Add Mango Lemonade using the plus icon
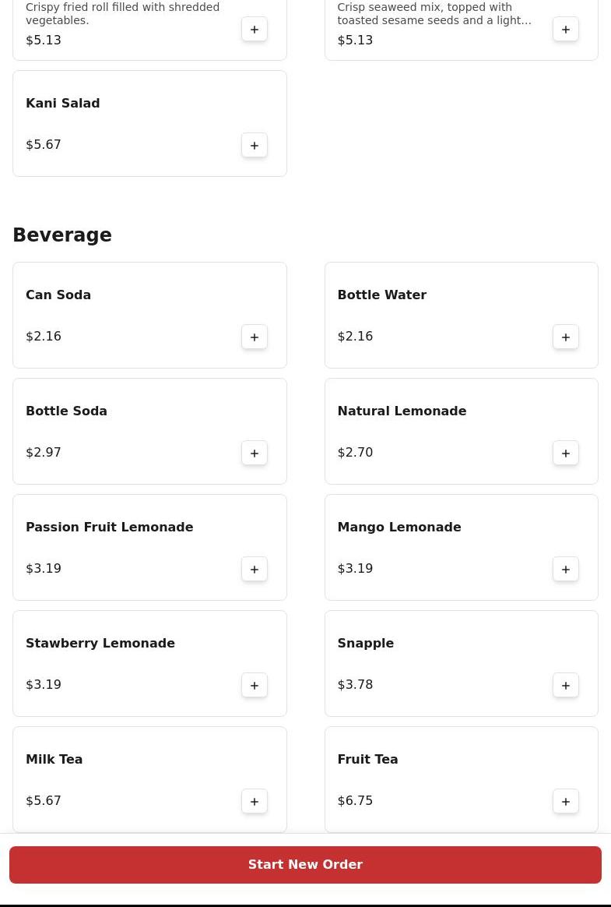This screenshot has width=611, height=907. tap(566, 569)
